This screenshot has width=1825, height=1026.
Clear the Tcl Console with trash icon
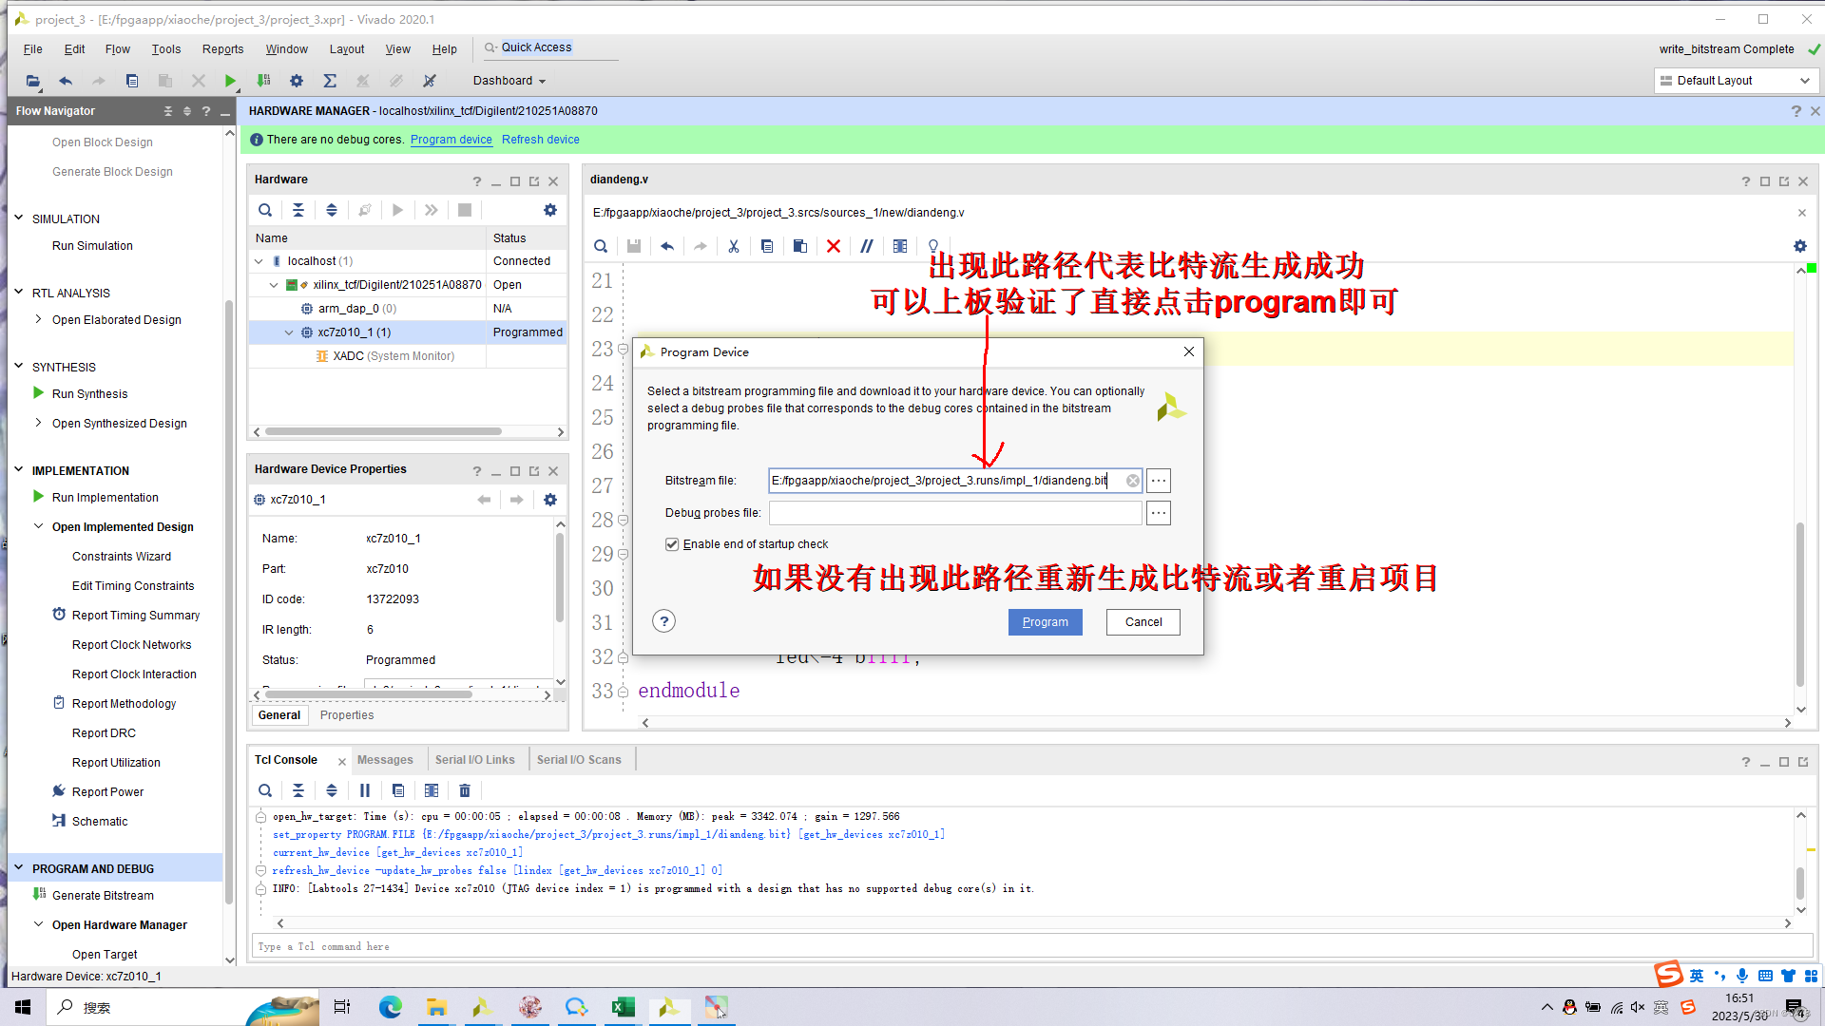point(465,790)
